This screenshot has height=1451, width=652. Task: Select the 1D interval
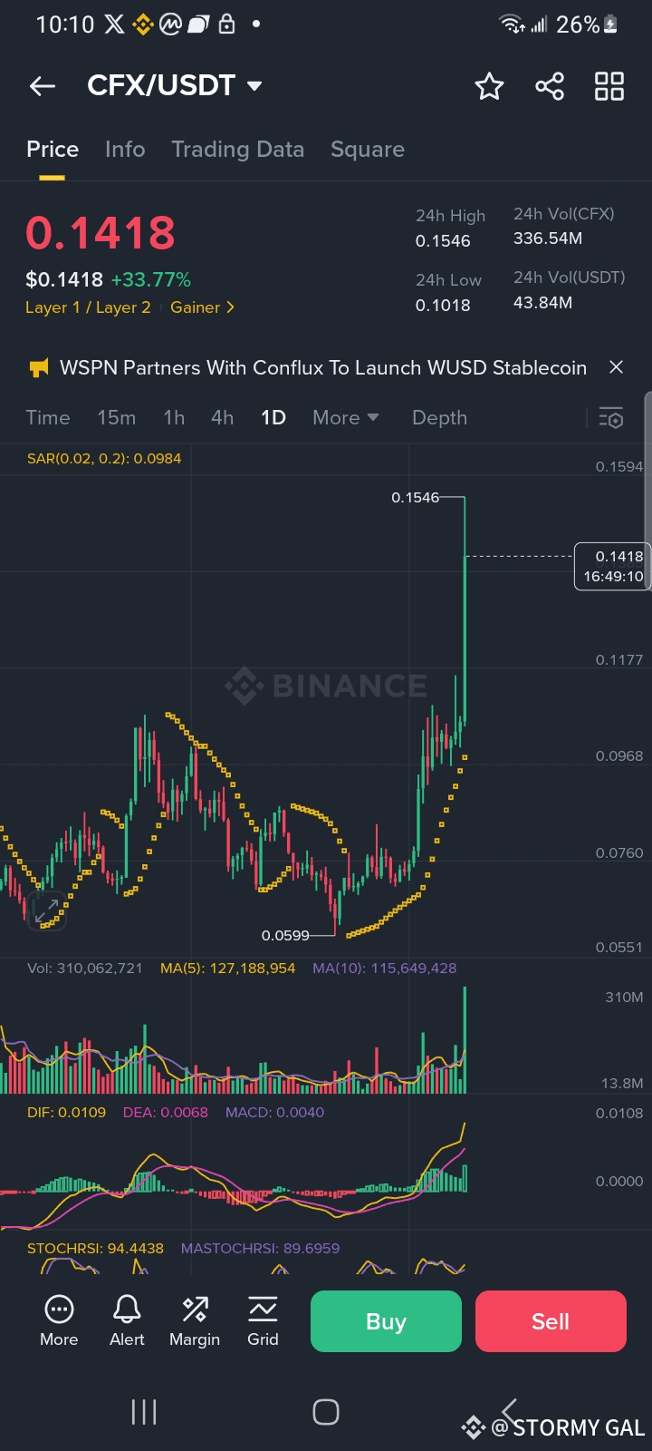pos(273,418)
